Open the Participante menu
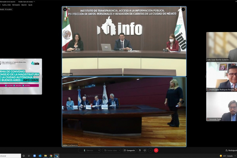Viewport: 237px width, 158px height. (16, 5)
